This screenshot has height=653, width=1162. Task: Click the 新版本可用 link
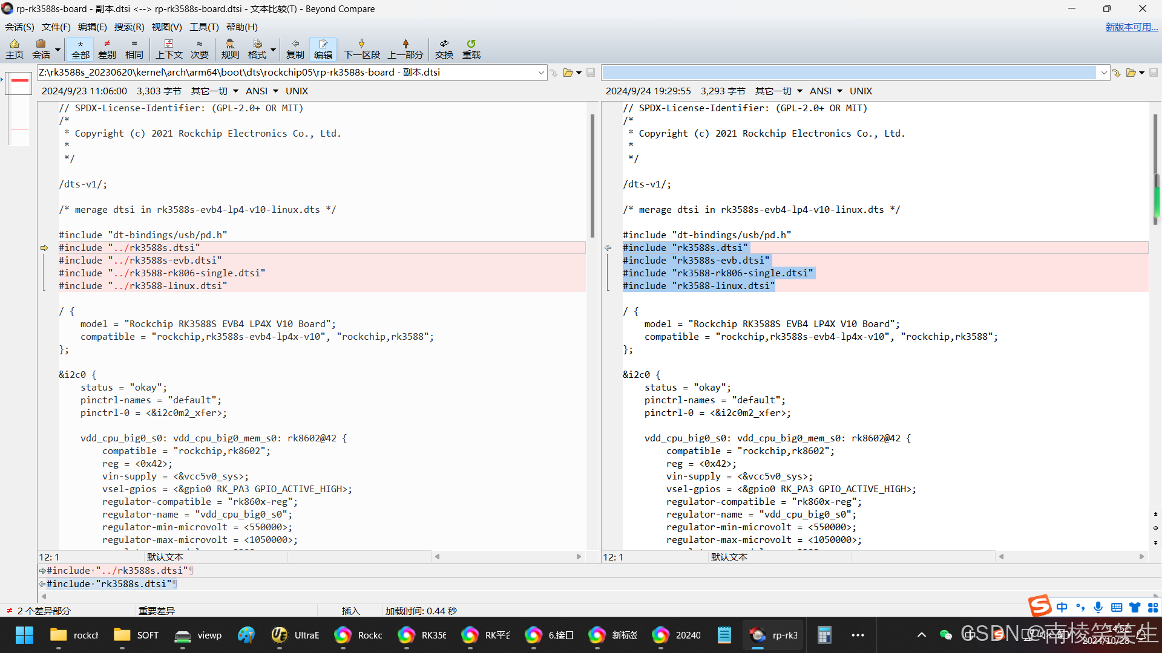[x=1131, y=27]
